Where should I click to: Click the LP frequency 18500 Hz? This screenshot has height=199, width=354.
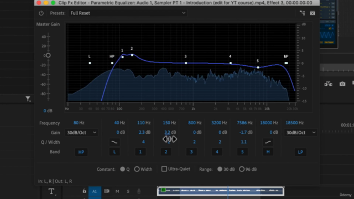click(x=295, y=123)
